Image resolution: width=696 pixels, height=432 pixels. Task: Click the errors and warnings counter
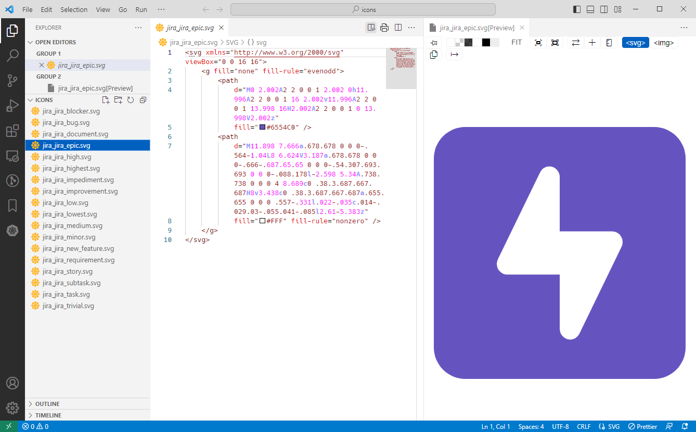[35, 426]
